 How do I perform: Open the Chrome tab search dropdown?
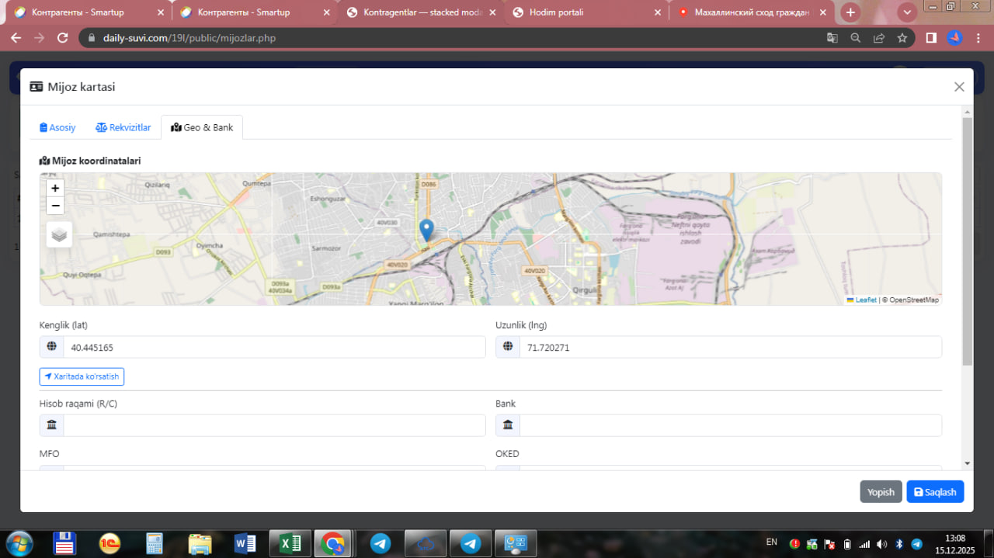click(907, 12)
